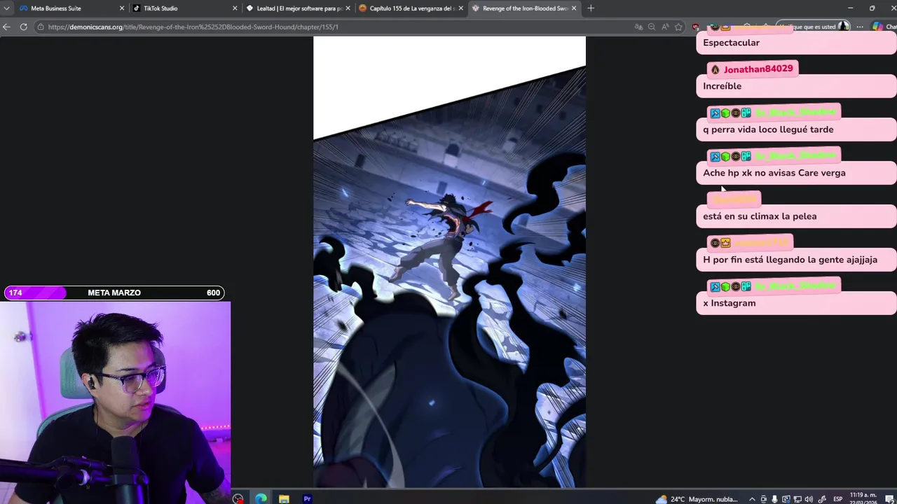Open the volume control tray icon
The height and width of the screenshot is (504, 897).
[808, 499]
